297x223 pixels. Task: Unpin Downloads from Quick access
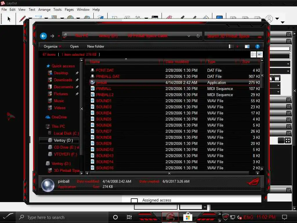(77, 80)
